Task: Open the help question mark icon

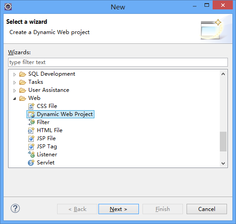Action: (15, 208)
